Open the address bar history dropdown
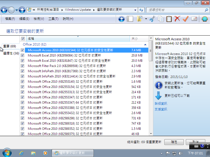Screen dimensions: 210x157 pos(135,10)
